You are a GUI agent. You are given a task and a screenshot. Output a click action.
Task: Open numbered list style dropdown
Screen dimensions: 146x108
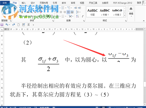point(66,8)
